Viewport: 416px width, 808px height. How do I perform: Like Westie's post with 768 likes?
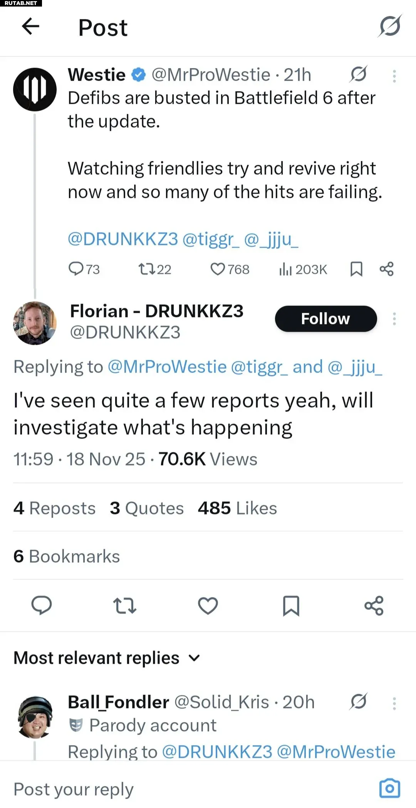coord(218,269)
